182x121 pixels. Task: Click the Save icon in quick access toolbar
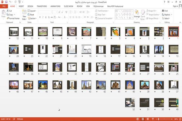click(6, 2)
